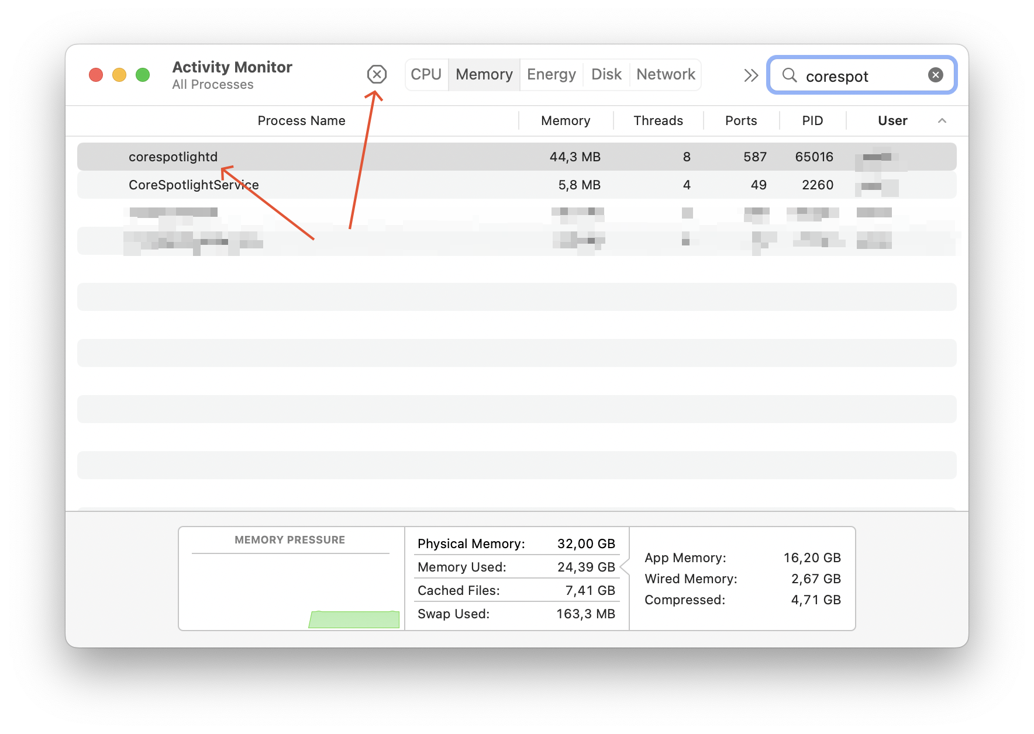Viewport: 1034px width, 734px height.
Task: Click the magnifying glass search icon
Action: pos(790,75)
